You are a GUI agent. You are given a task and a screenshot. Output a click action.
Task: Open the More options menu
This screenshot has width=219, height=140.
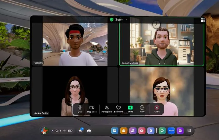pyautogui.click(x=142, y=109)
